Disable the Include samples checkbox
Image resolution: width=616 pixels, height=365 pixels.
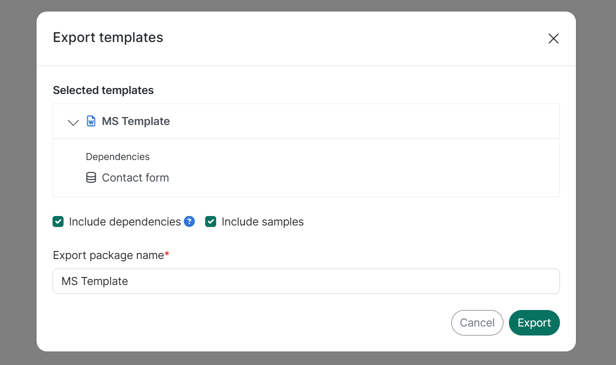click(211, 221)
